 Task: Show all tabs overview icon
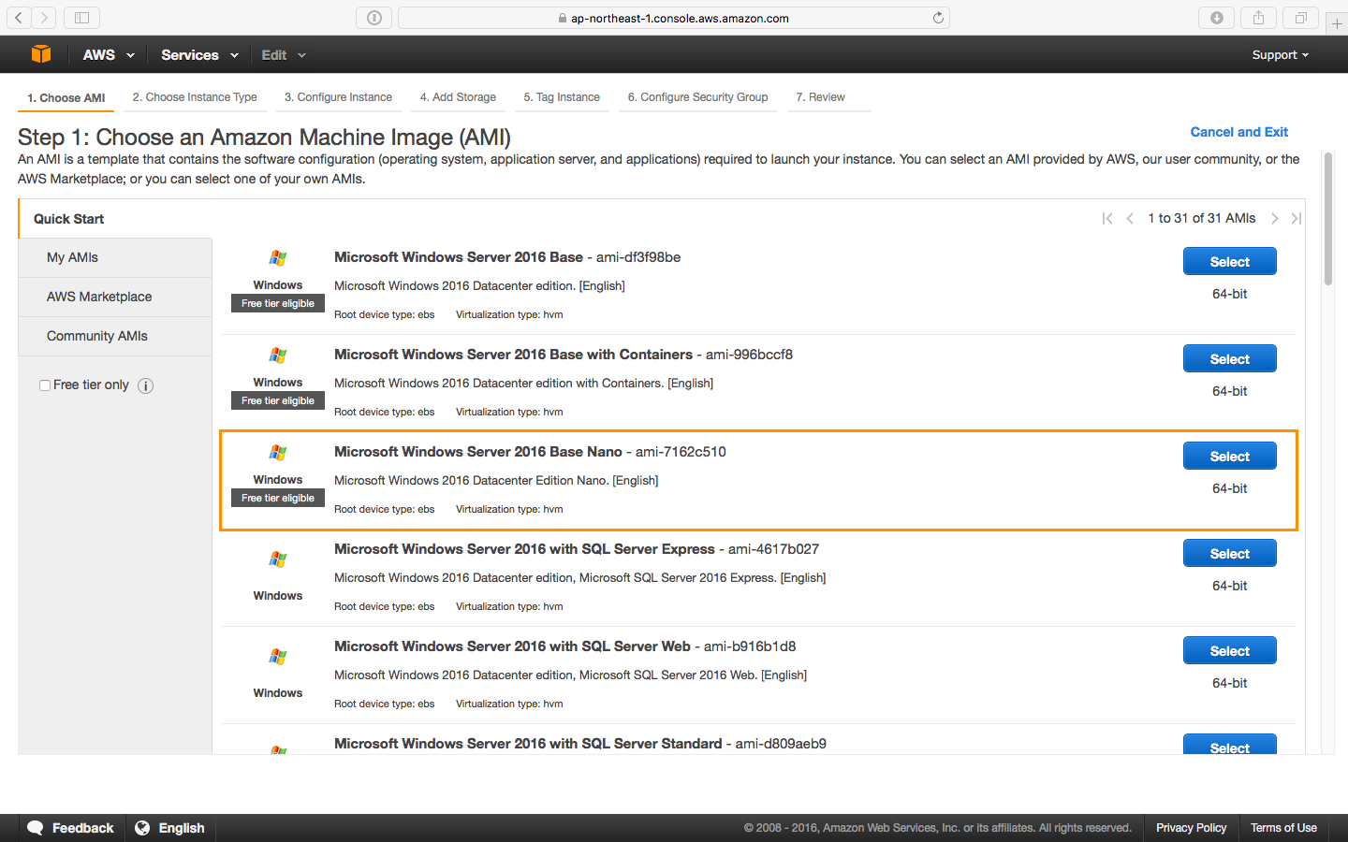[x=1301, y=18]
